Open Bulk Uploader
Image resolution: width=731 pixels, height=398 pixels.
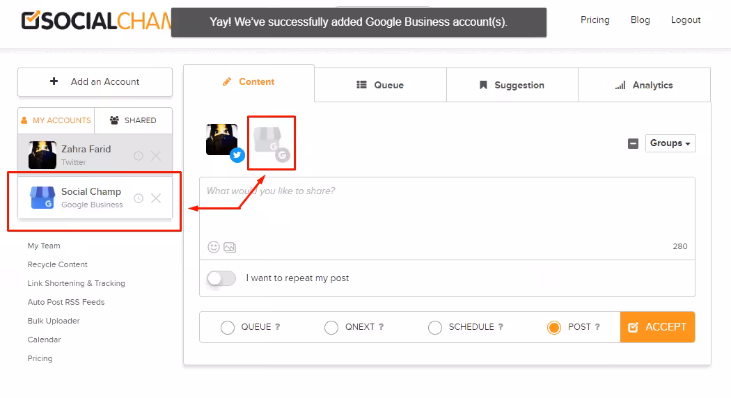click(x=54, y=321)
